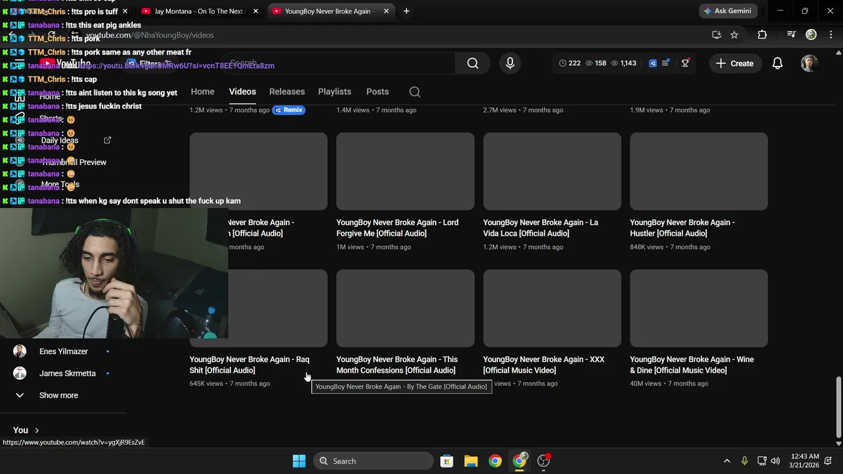Viewport: 843px width, 474px height.
Task: Go to the channel Home tab
Action: (202, 92)
